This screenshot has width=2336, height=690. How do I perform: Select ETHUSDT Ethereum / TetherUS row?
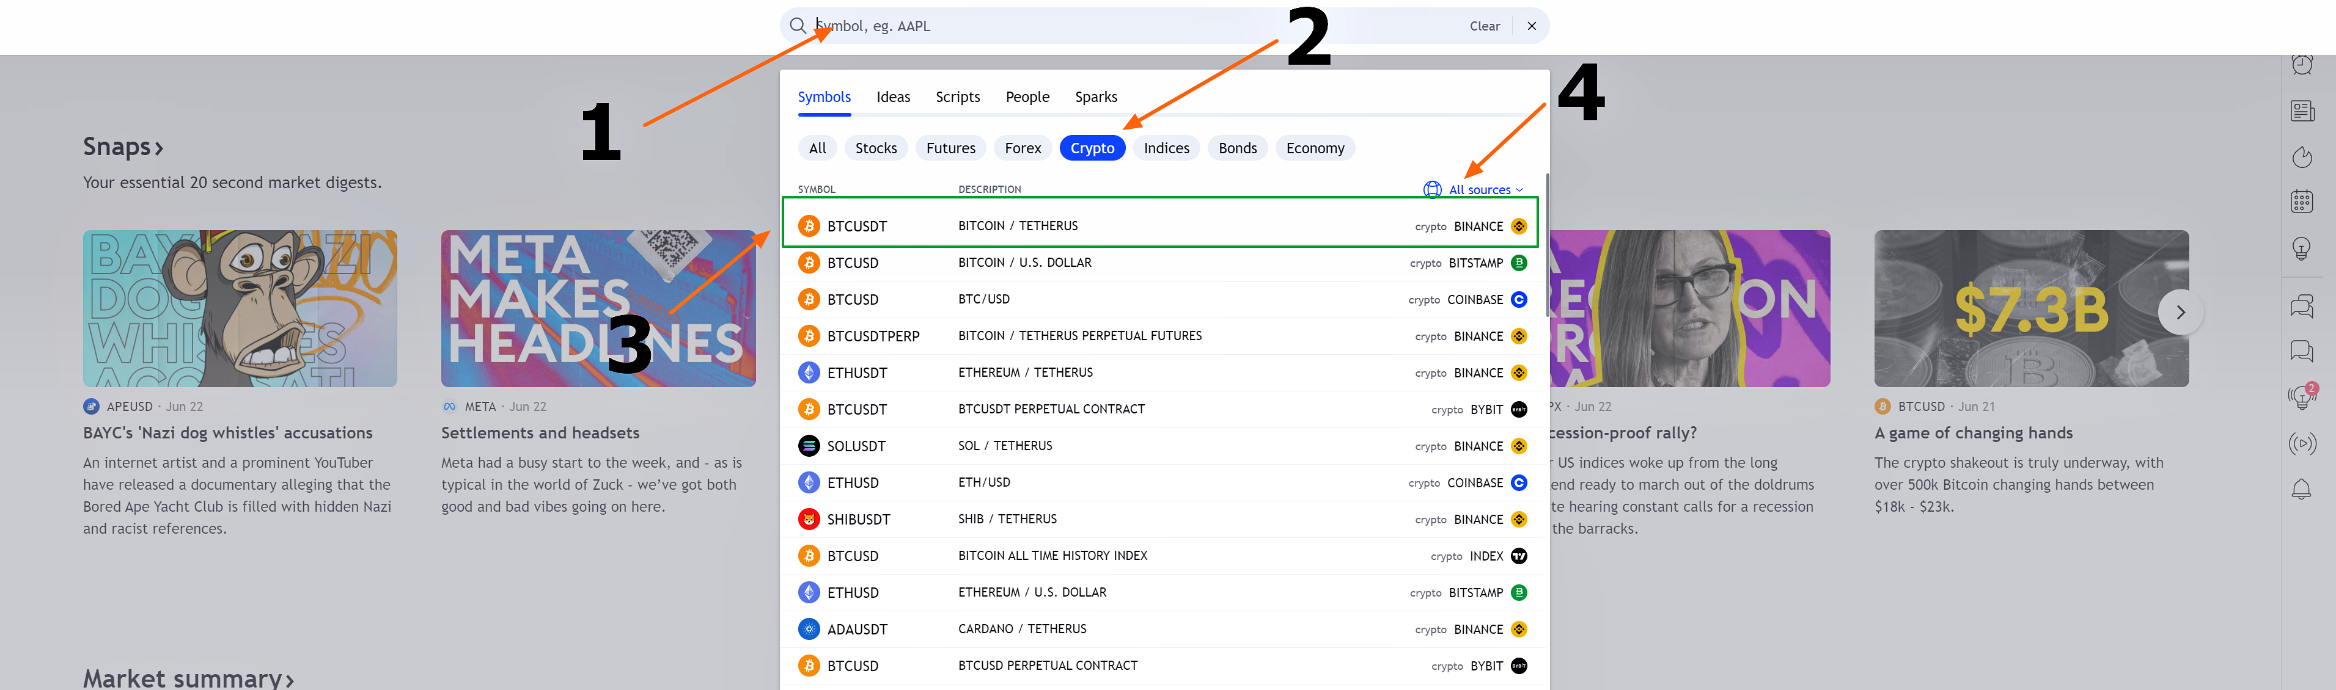(x=1162, y=373)
